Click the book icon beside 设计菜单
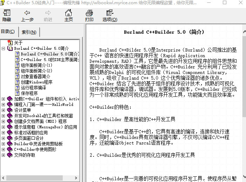Screen dimensions: 246x182 pyautogui.click(x=10, y=110)
